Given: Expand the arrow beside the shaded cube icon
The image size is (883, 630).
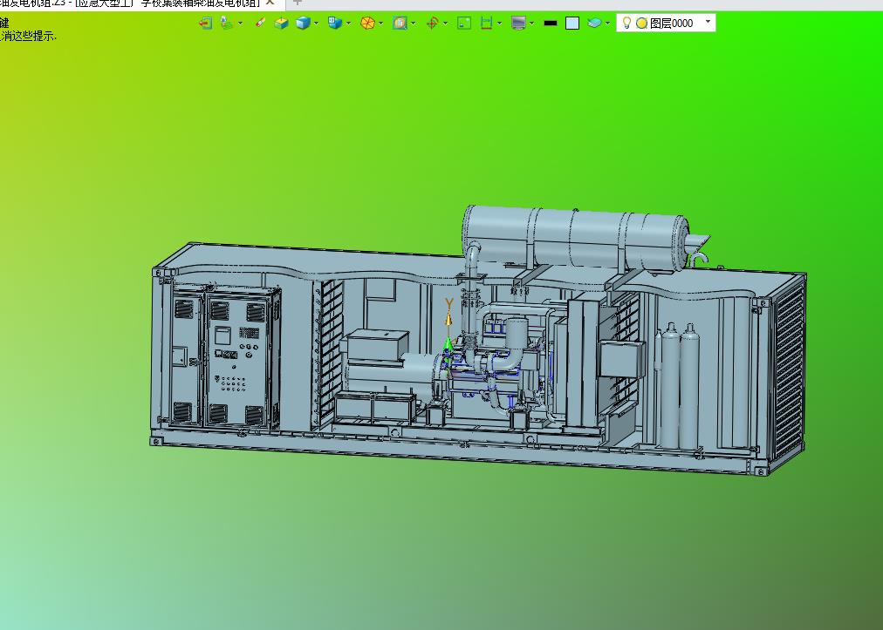Looking at the screenshot, I should click(x=316, y=23).
